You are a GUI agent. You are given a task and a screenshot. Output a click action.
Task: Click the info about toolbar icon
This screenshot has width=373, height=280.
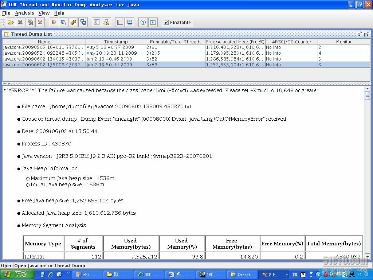click(x=153, y=22)
